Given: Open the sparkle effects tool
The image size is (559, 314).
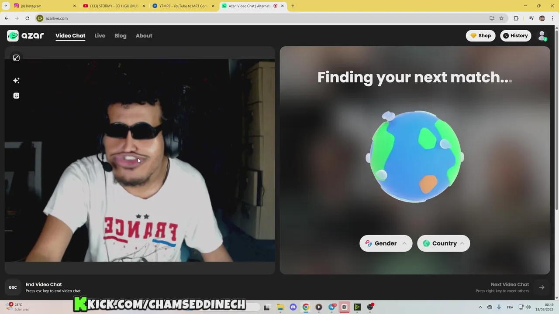Looking at the screenshot, I should coord(16,80).
